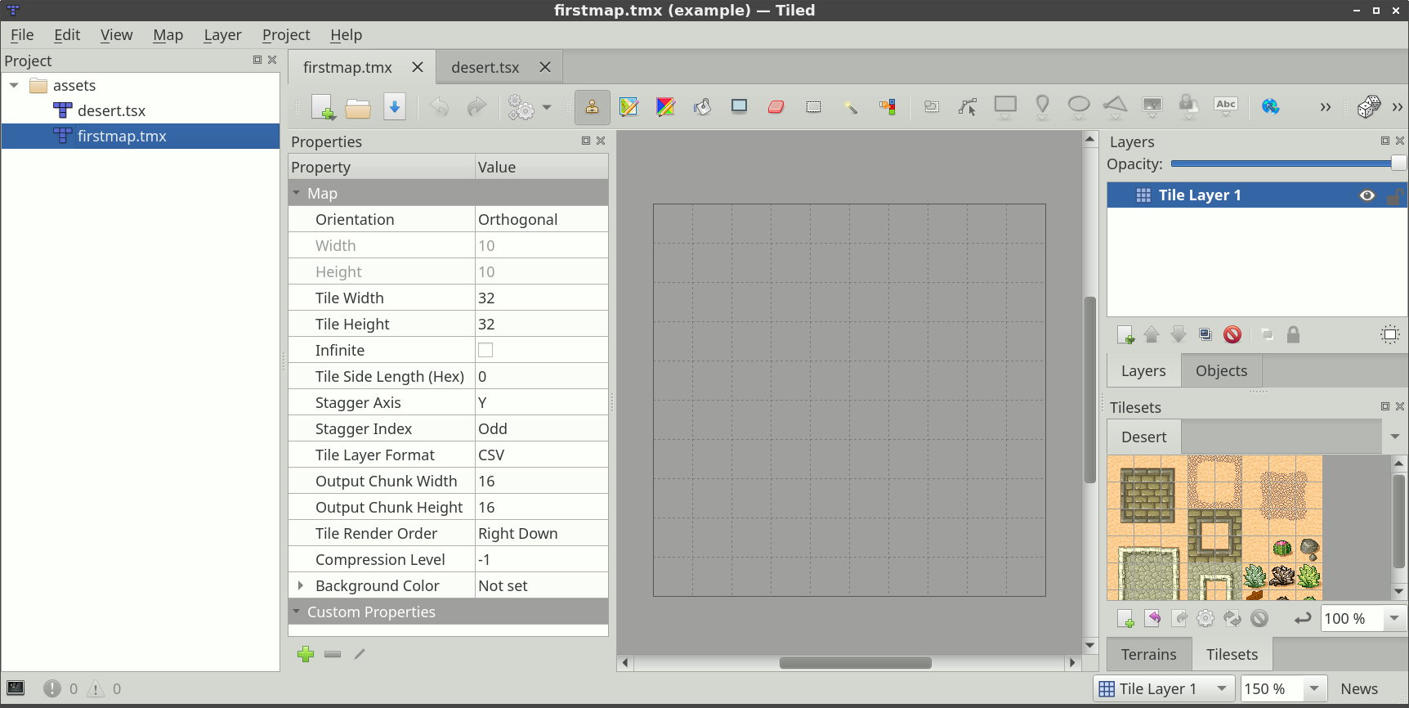Expand the Background Color property

pyautogui.click(x=301, y=585)
